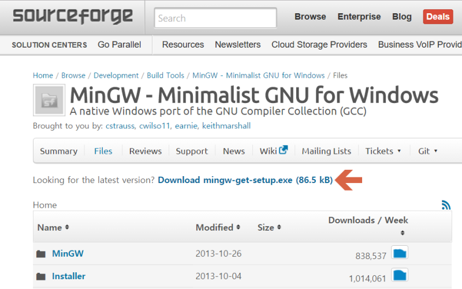Image resolution: width=462 pixels, height=289 pixels.
Task: Click the MinGW row blue folder download icon
Action: 400,253
